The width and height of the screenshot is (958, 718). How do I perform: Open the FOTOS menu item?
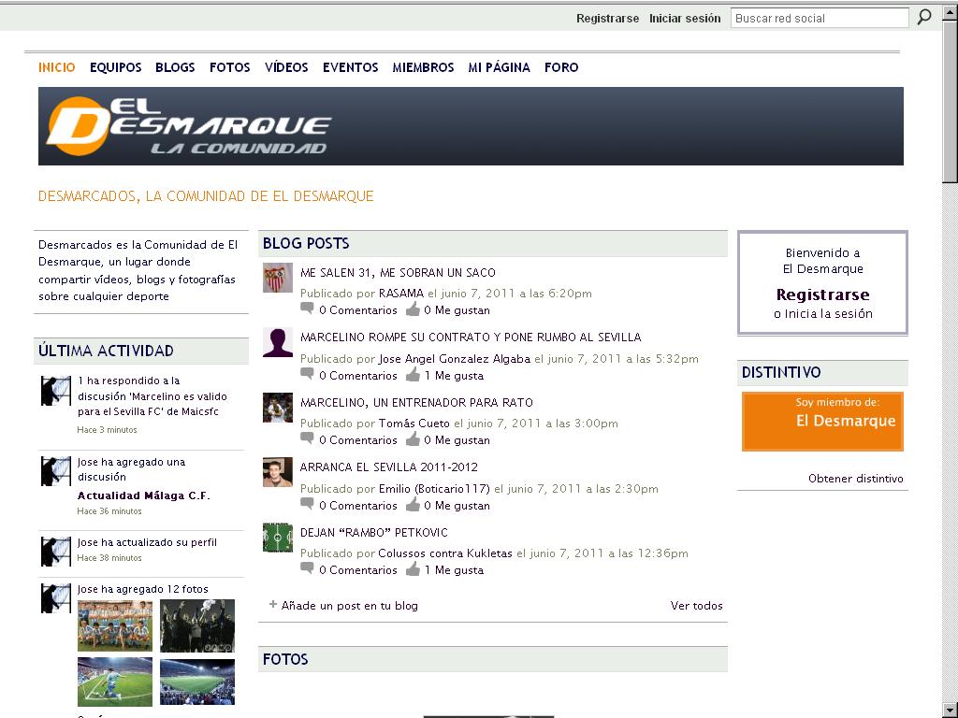[x=230, y=67]
